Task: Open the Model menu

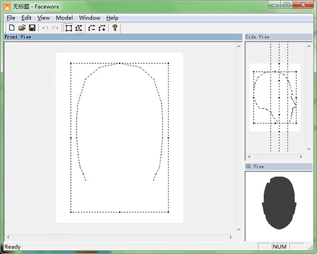Action: [64, 17]
